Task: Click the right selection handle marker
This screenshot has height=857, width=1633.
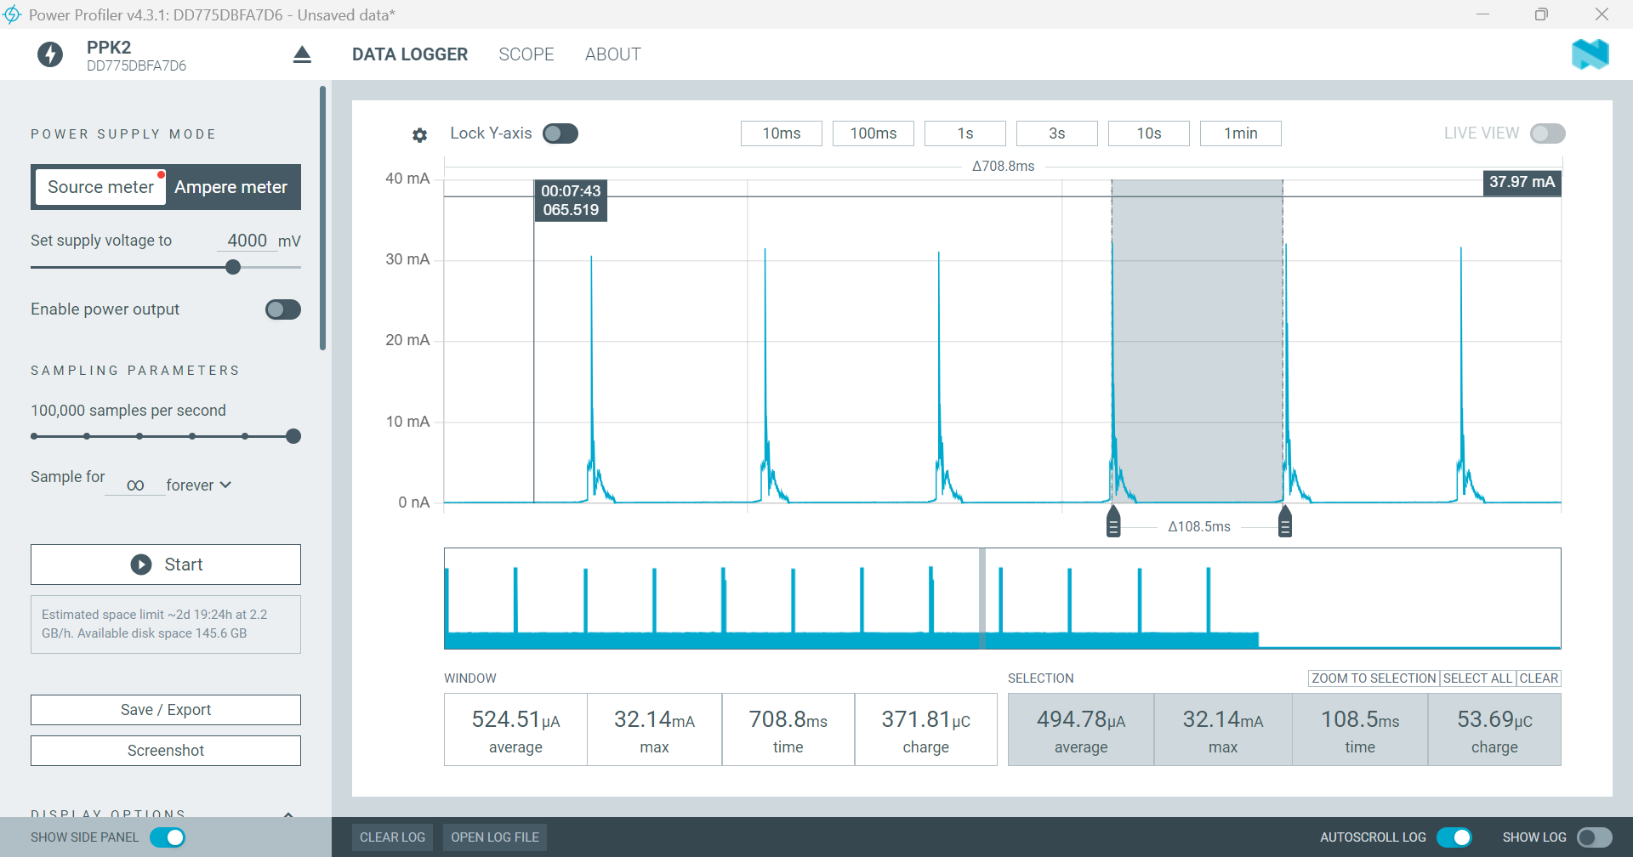Action: 1285,522
